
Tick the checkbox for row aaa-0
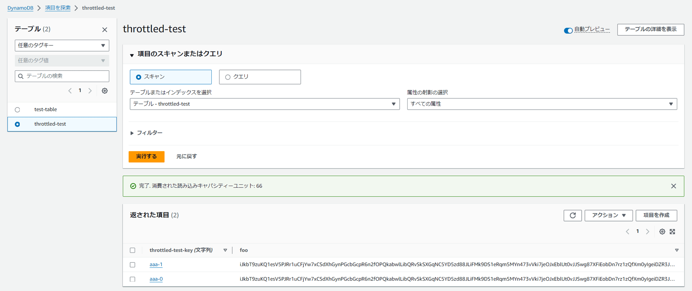coord(133,279)
